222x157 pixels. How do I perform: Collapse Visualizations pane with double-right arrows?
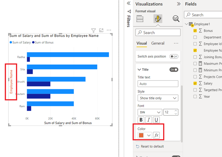179,4
